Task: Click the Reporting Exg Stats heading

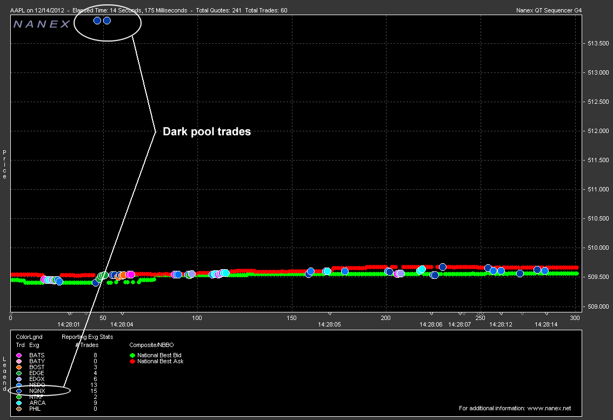Action: (x=87, y=337)
